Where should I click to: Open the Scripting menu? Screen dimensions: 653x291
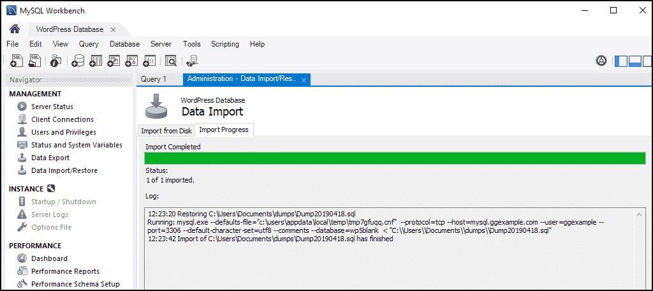tap(225, 44)
